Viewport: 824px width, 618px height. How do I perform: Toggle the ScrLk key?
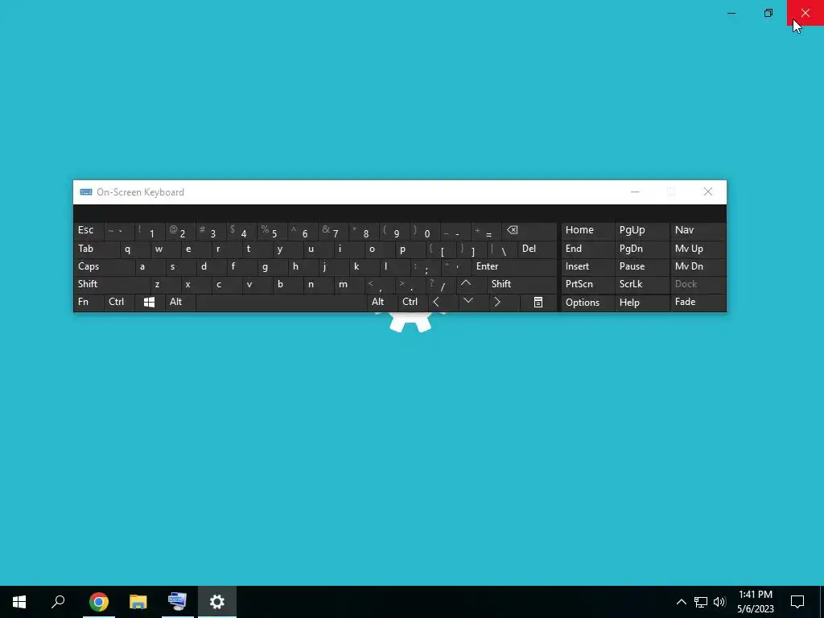point(642,284)
